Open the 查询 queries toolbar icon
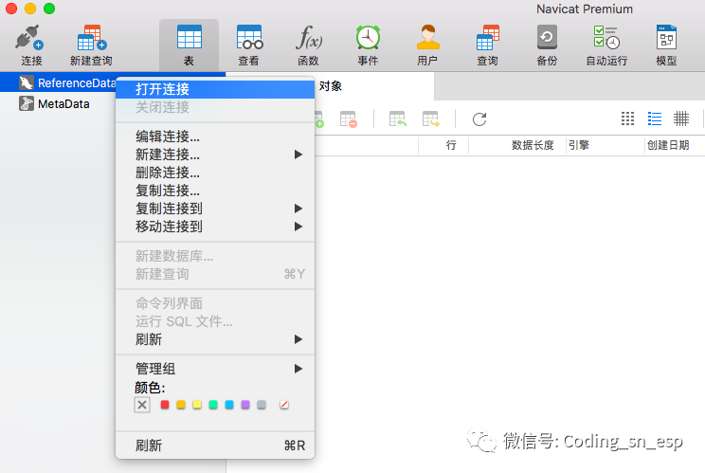705x473 pixels. [x=487, y=45]
